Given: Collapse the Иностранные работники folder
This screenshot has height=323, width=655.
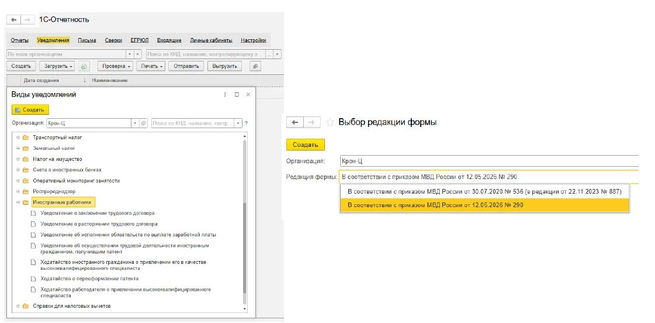Looking at the screenshot, I should click(x=18, y=202).
